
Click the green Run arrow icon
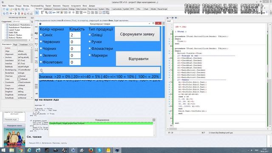pyautogui.click(x=16, y=13)
